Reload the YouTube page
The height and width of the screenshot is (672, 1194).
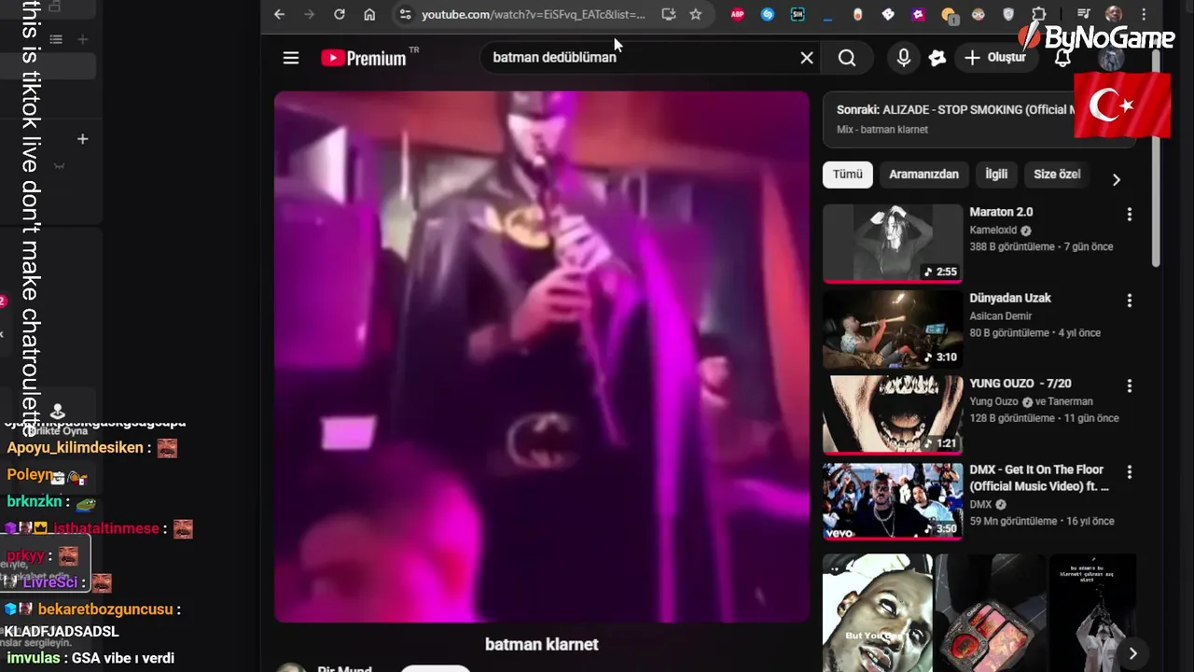point(340,14)
